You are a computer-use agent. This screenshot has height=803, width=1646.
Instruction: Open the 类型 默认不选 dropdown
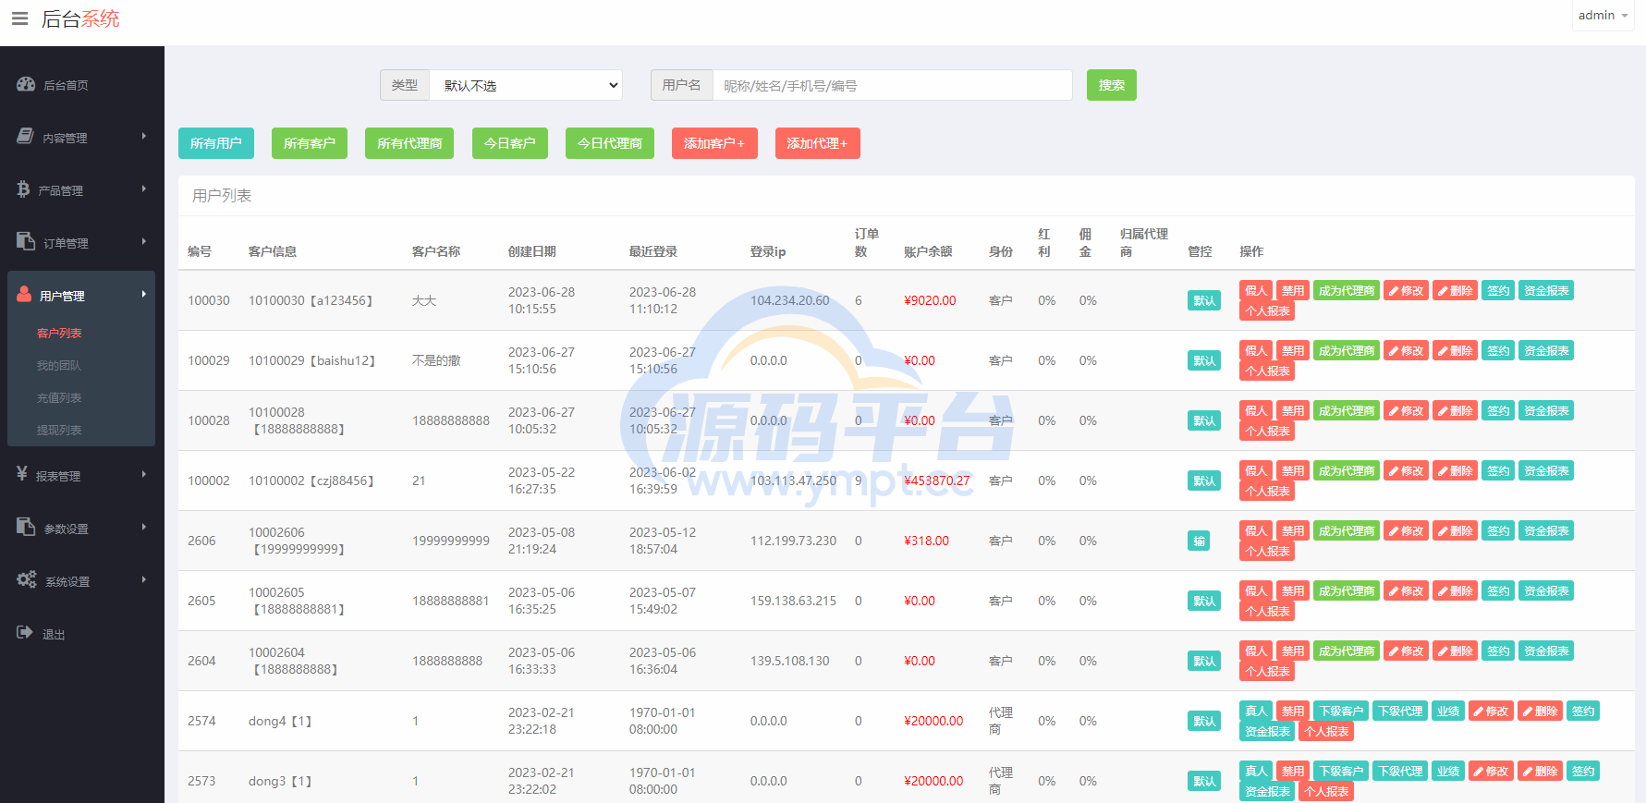click(x=526, y=85)
